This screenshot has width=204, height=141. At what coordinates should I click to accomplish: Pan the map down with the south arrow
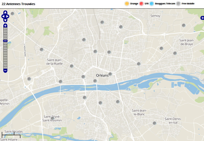5,21
